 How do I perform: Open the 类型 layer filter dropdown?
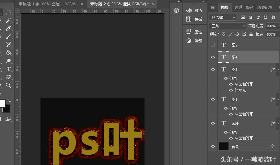(223, 17)
